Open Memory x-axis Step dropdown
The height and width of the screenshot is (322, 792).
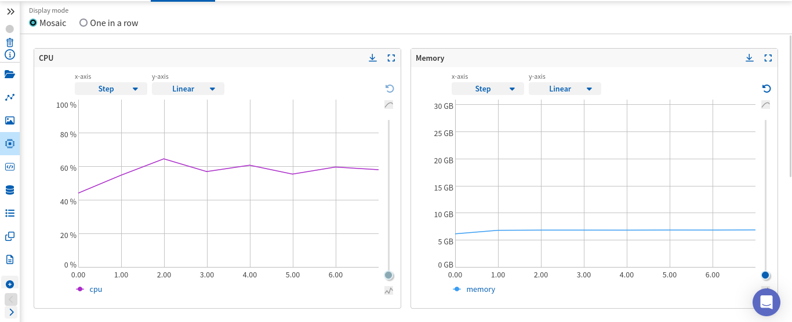tap(488, 89)
